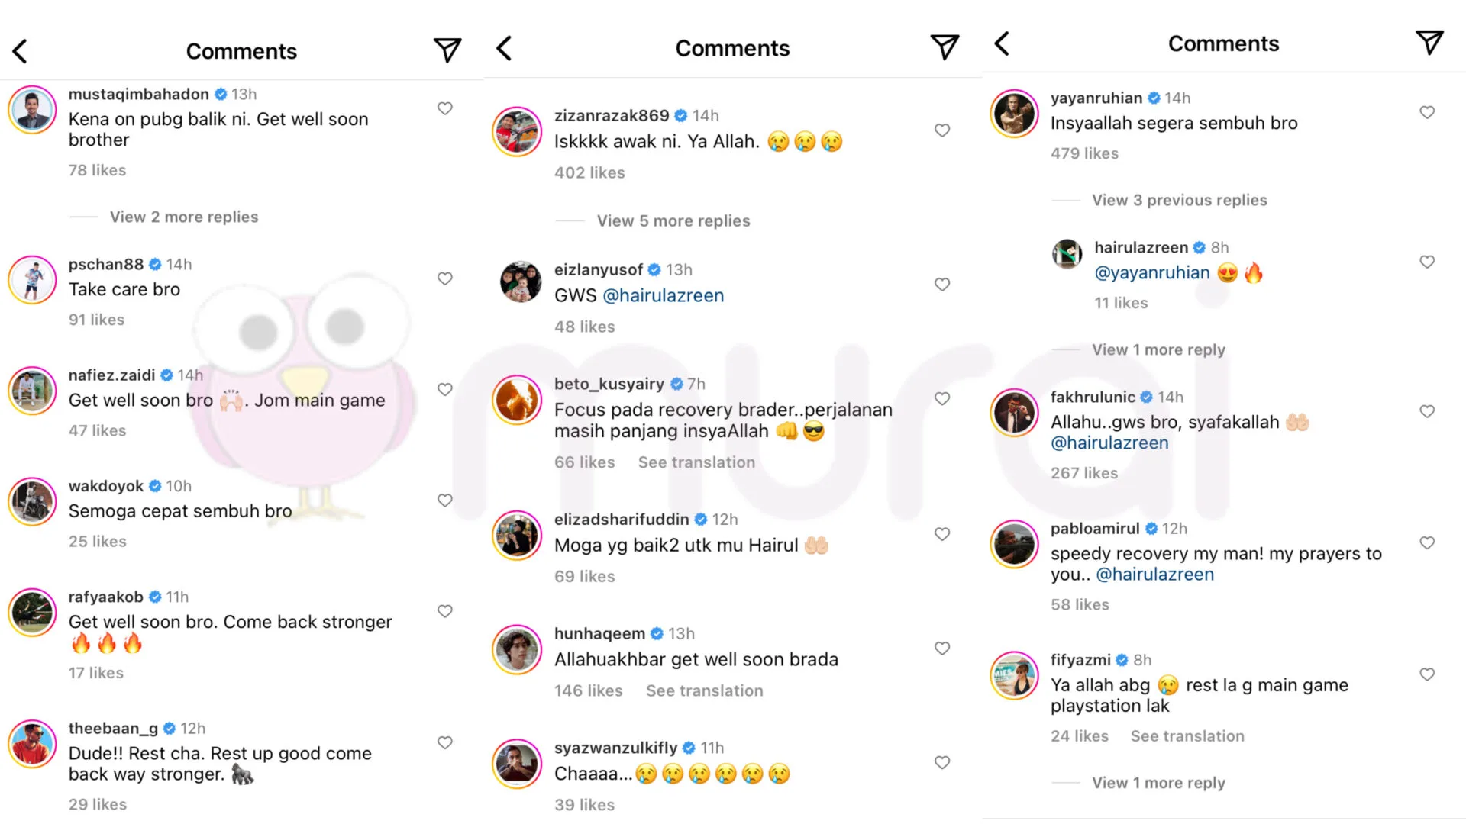
Task: Open pschan88's profile picture
Action: click(32, 280)
